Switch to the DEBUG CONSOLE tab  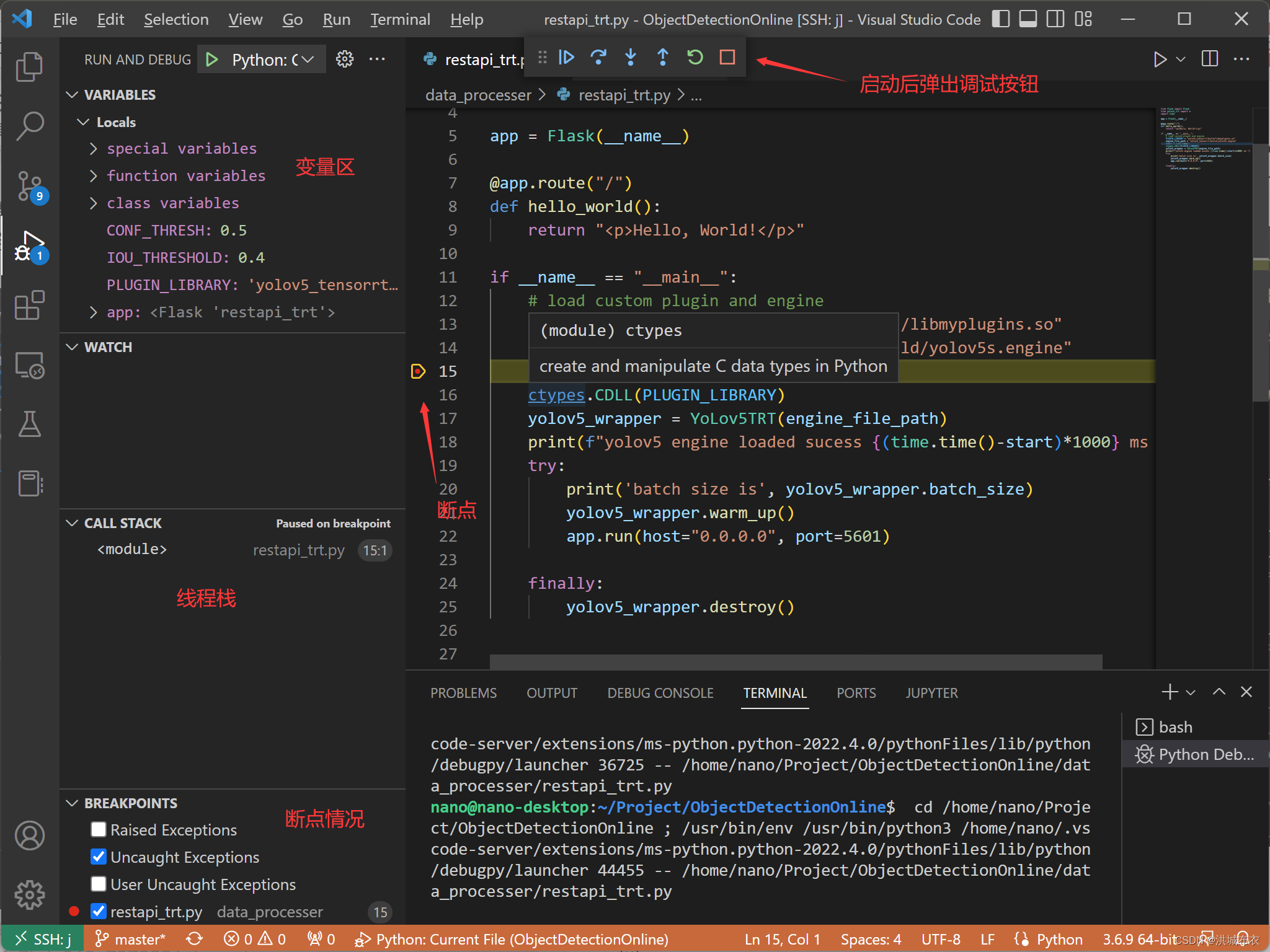660,693
